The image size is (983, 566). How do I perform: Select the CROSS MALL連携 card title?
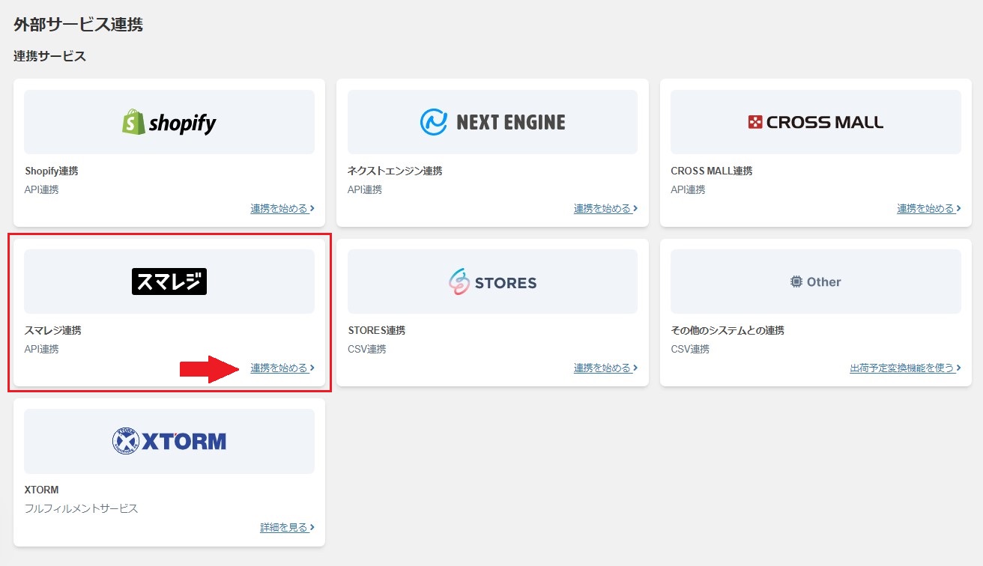(x=712, y=171)
